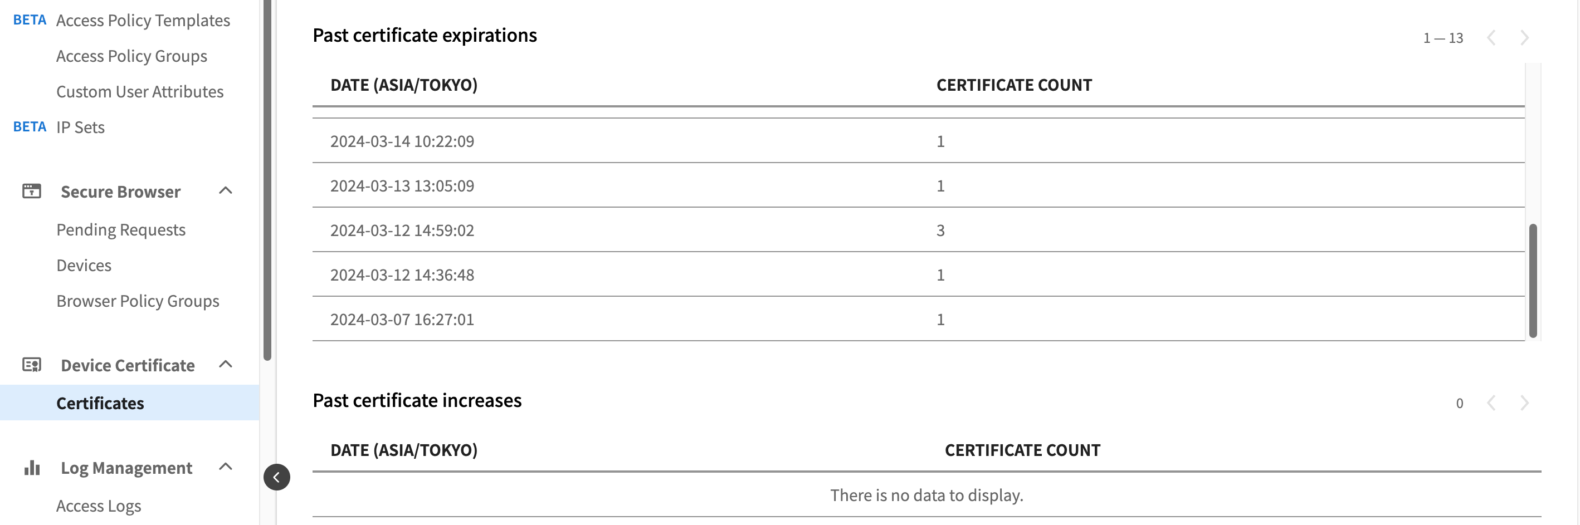This screenshot has height=525, width=1580.
Task: Collapse the Device Certificate section
Action: click(x=226, y=365)
